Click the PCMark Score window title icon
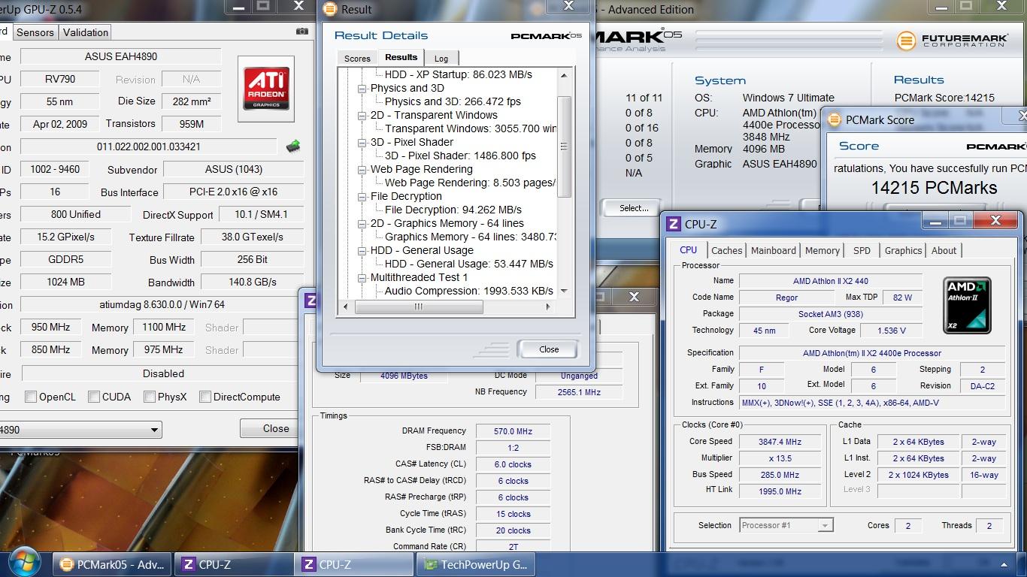 834,119
